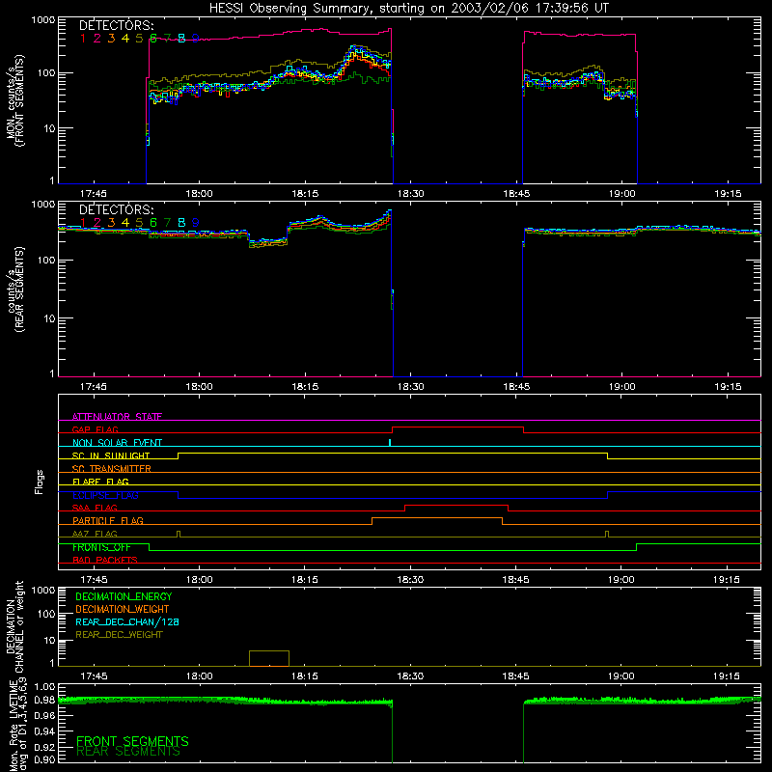Click REAR SEGMENTS legend in livetime panel

click(x=128, y=752)
